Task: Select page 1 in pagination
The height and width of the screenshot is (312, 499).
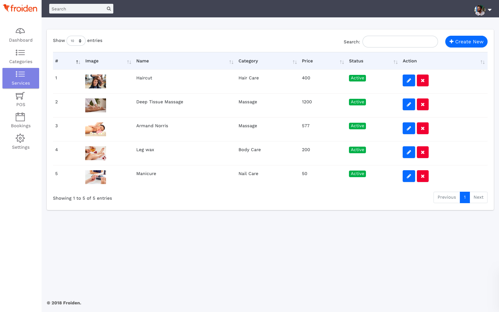Action: [x=465, y=197]
